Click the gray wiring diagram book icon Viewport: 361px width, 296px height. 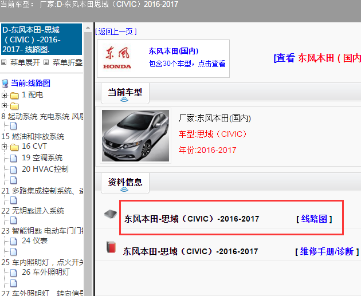pyautogui.click(x=111, y=214)
